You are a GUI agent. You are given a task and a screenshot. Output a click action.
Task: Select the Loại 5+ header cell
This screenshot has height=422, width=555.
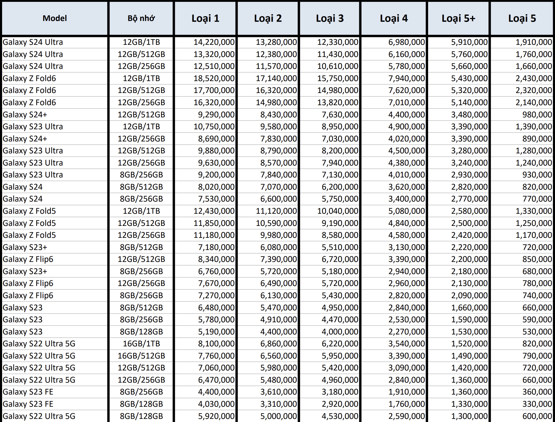coord(458,18)
